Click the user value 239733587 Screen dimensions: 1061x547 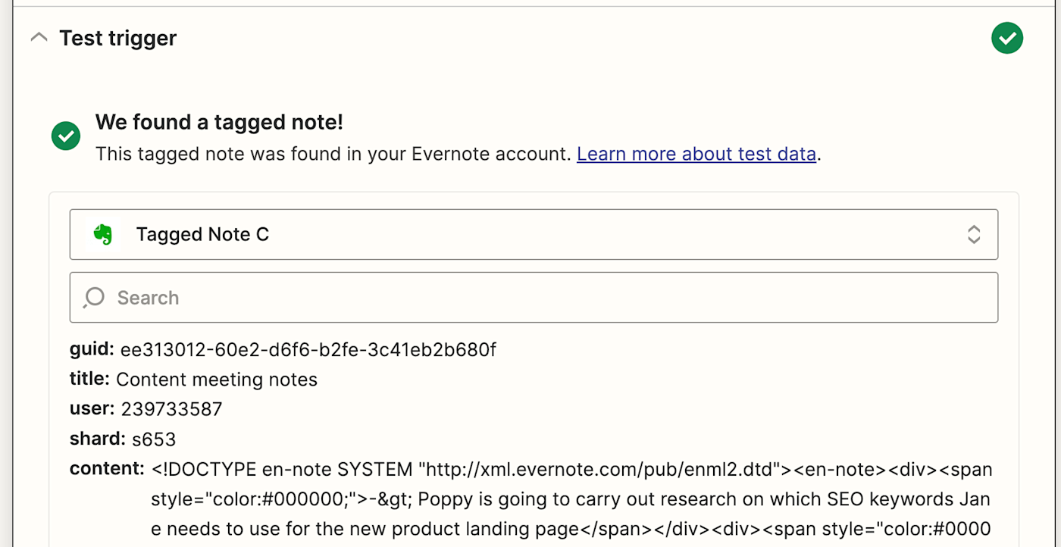pyautogui.click(x=171, y=410)
